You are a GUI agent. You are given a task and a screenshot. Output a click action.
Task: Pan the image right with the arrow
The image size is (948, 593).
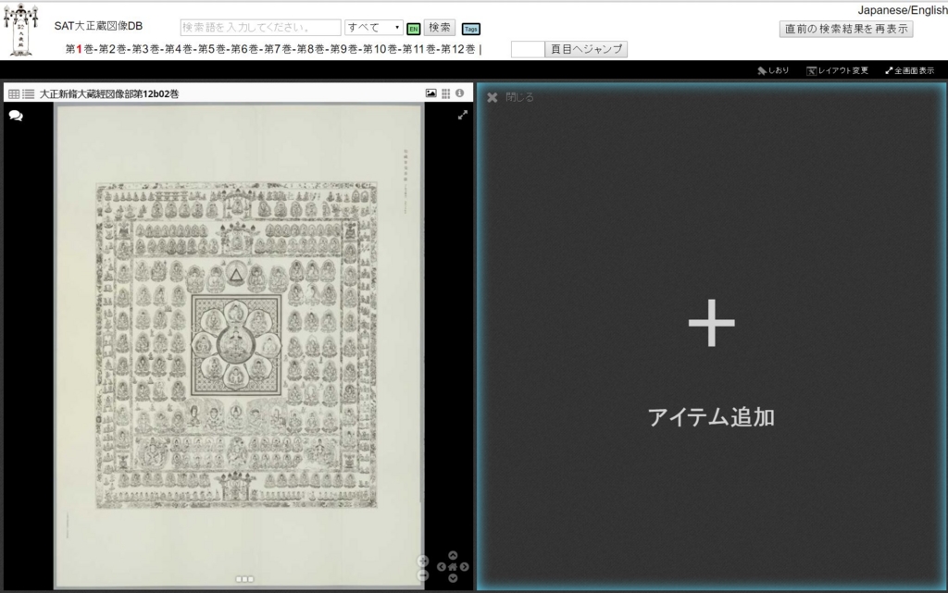coord(465,566)
